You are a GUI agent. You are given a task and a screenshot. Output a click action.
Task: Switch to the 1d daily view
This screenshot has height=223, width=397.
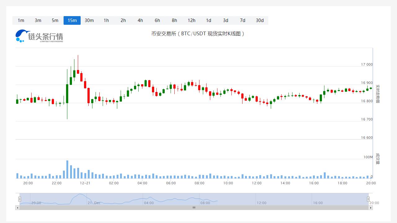tap(208, 20)
